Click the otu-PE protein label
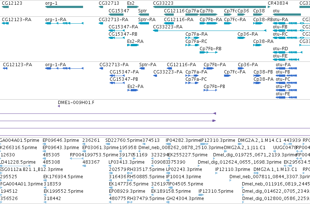Image resolution: width=310 pixels, height=204 pixels. [x=283, y=94]
